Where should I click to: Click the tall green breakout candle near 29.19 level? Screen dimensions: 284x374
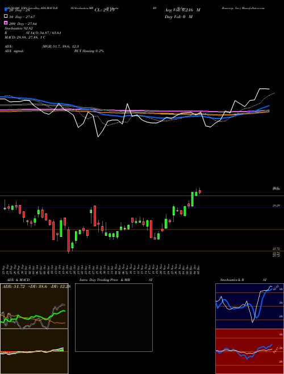coord(192,199)
